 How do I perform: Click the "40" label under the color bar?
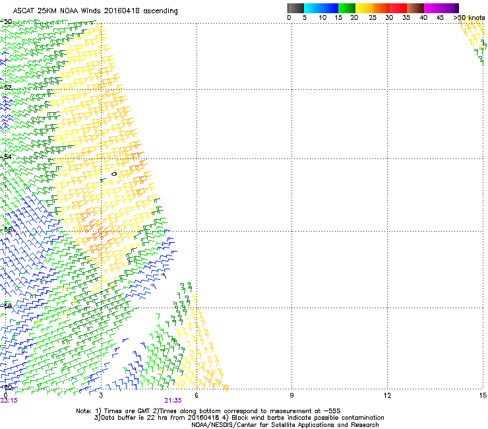pos(423,18)
